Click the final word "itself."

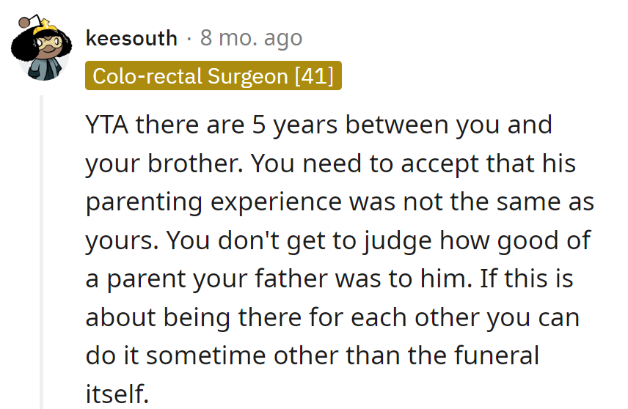click(x=117, y=394)
